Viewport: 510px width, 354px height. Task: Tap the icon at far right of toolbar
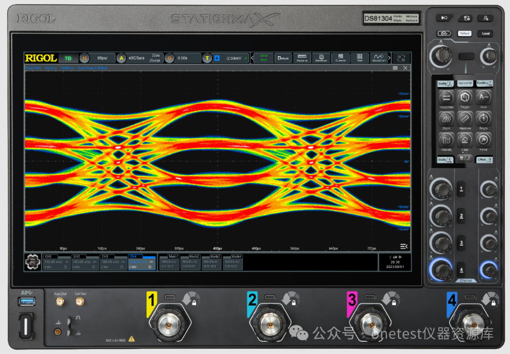pyautogui.click(x=401, y=58)
